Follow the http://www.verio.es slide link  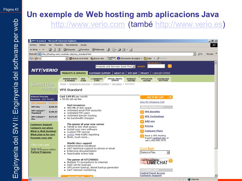point(189,24)
